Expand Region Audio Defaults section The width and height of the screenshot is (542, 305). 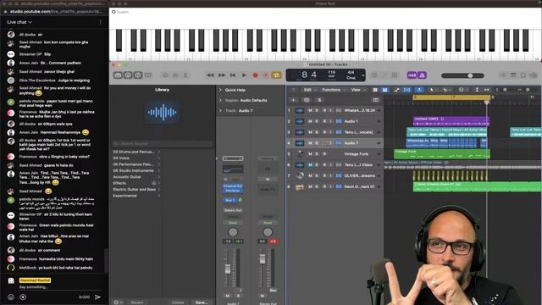coord(220,100)
